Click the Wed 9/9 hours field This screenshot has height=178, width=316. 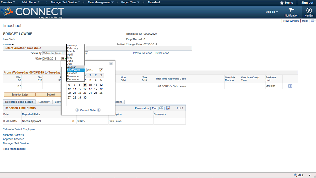click(12, 86)
